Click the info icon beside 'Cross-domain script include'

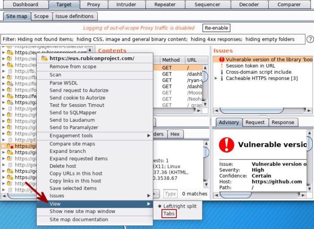click(x=222, y=72)
